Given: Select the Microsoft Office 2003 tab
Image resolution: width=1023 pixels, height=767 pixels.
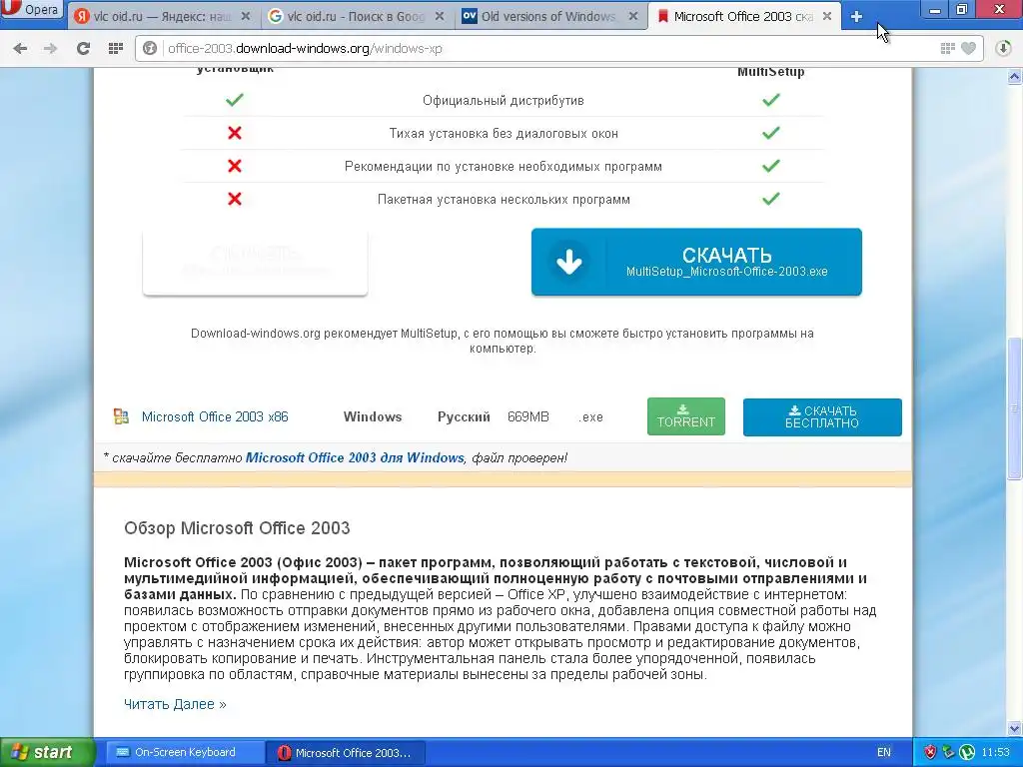Looking at the screenshot, I should pos(743,16).
